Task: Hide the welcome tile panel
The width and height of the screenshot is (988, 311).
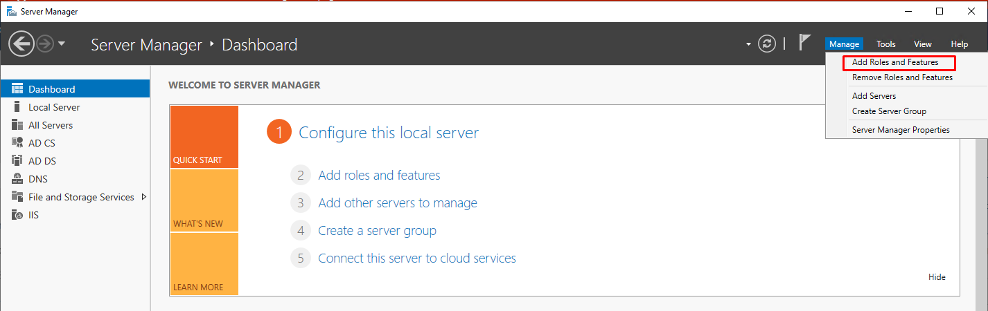Action: [x=937, y=277]
